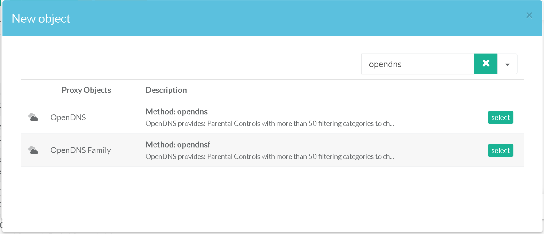Image resolution: width=544 pixels, height=234 pixels.
Task: Clear the search with green X button
Action: tap(486, 64)
